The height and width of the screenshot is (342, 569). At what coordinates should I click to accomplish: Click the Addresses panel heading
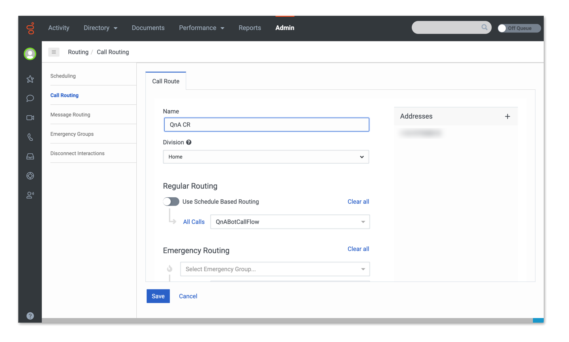tap(416, 116)
